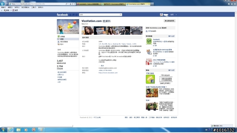
Task: Open the soldiers ad image
Action: [x=152, y=106]
